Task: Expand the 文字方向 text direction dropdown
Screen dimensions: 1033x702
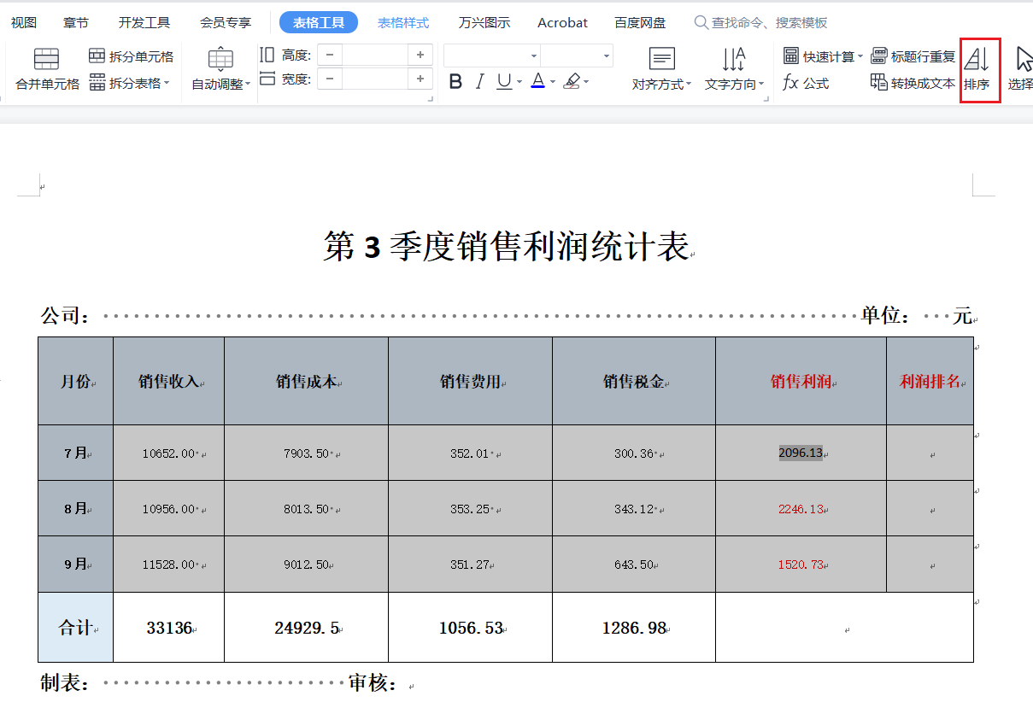Action: 734,84
